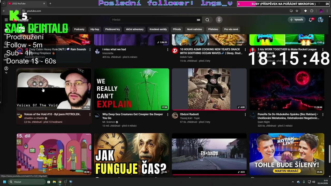Open Interstella channel link
Viewport: 331px width, 186px height.
tap(108, 53)
